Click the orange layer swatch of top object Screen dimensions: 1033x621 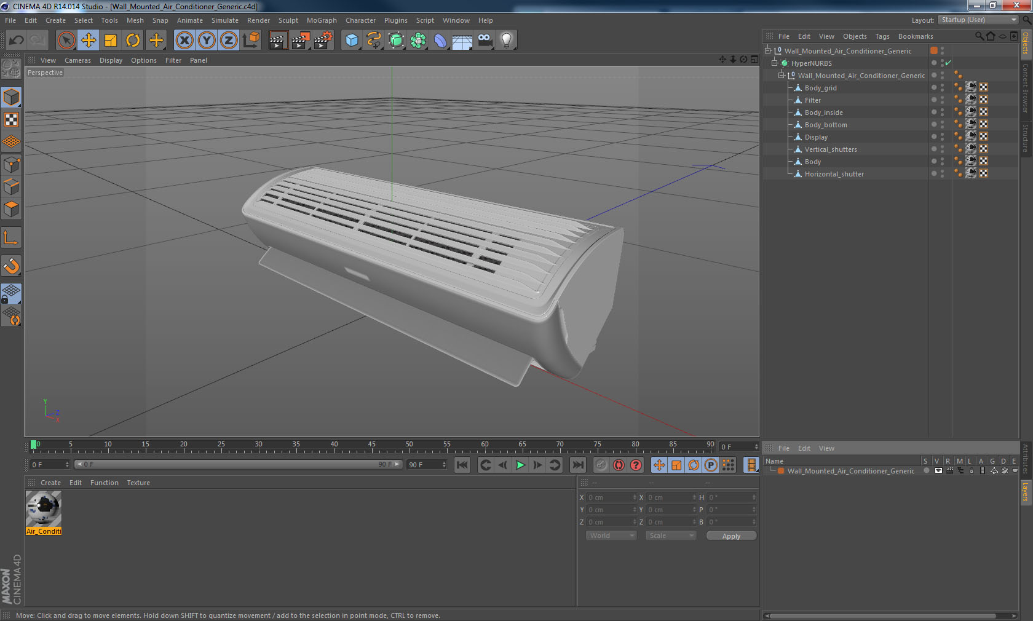[934, 50]
